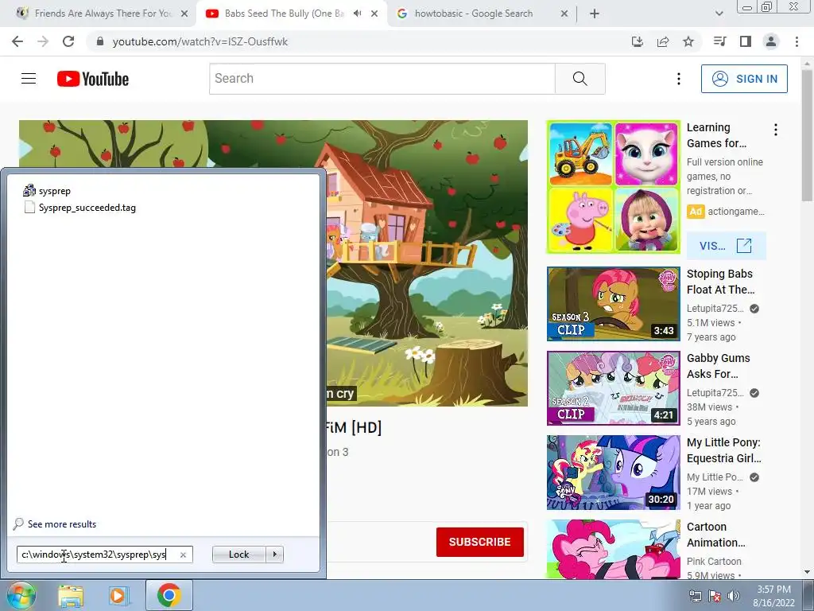The width and height of the screenshot is (814, 611).
Task: Open the Stoping Babs Float video thumbnail
Action: pos(614,304)
